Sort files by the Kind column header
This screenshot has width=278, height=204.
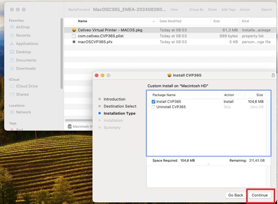pos(245,21)
